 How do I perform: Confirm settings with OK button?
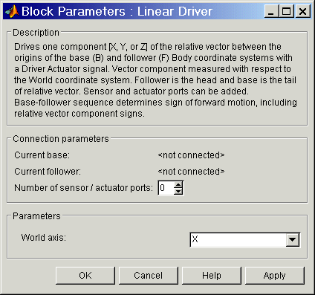[85, 276]
